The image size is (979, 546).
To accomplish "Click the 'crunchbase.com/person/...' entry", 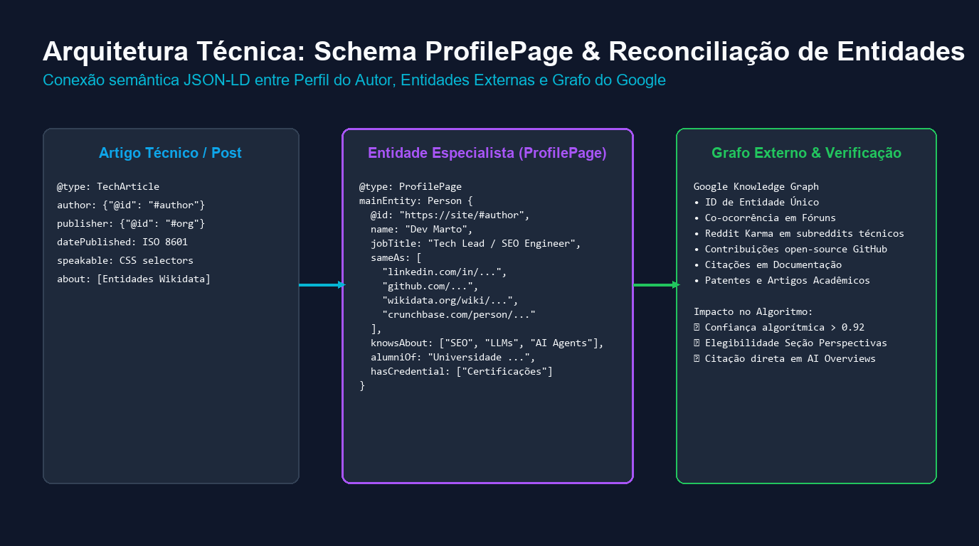I will [459, 315].
